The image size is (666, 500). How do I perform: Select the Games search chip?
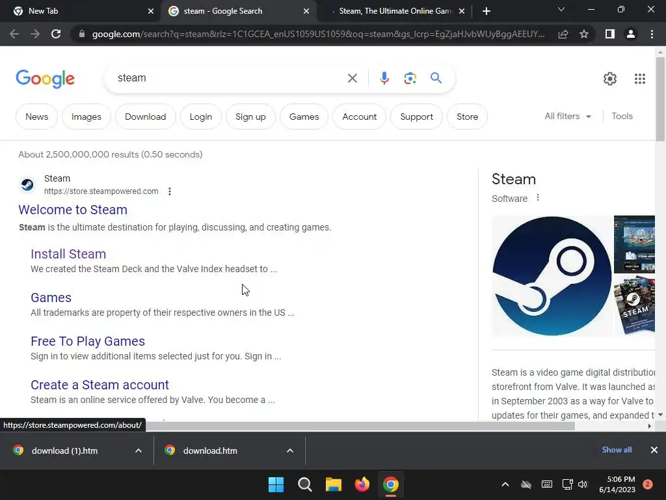(x=304, y=117)
